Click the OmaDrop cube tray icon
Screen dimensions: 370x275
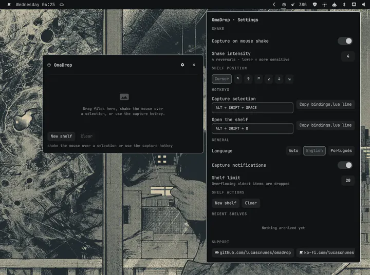coord(284,5)
